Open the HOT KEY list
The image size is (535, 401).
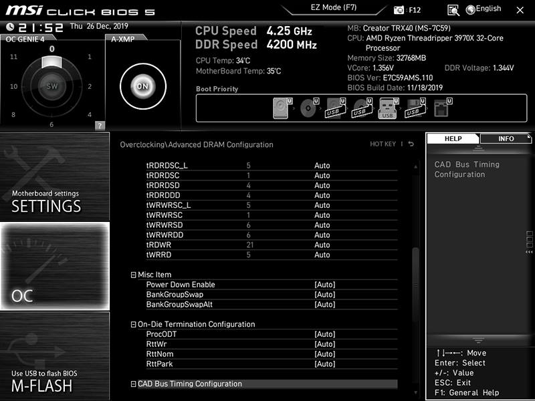point(383,144)
